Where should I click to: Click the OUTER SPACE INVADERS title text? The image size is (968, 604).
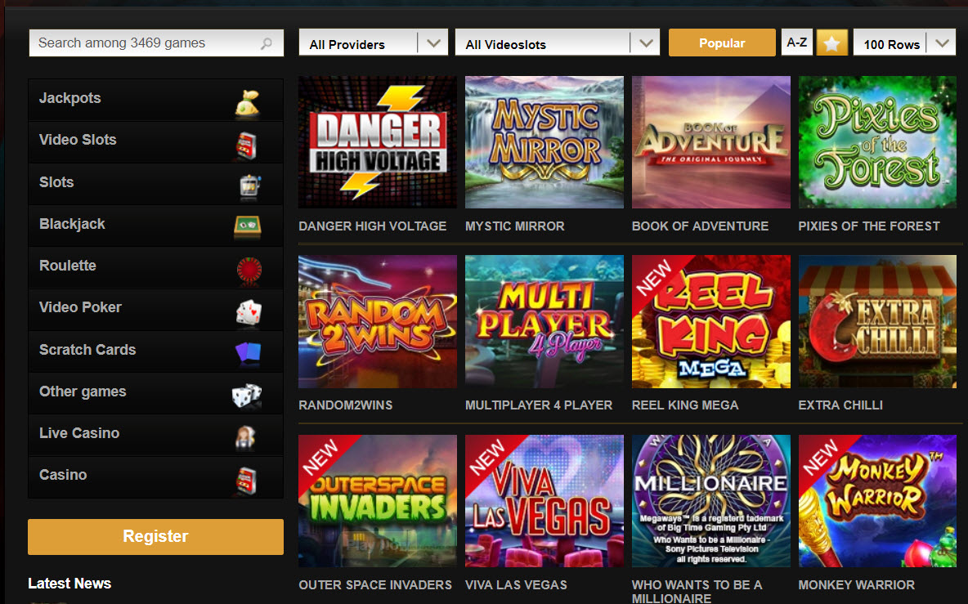pyautogui.click(x=375, y=585)
